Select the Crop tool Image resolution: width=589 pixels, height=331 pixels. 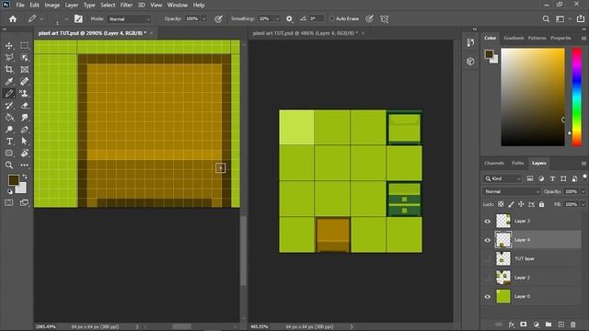(9, 70)
